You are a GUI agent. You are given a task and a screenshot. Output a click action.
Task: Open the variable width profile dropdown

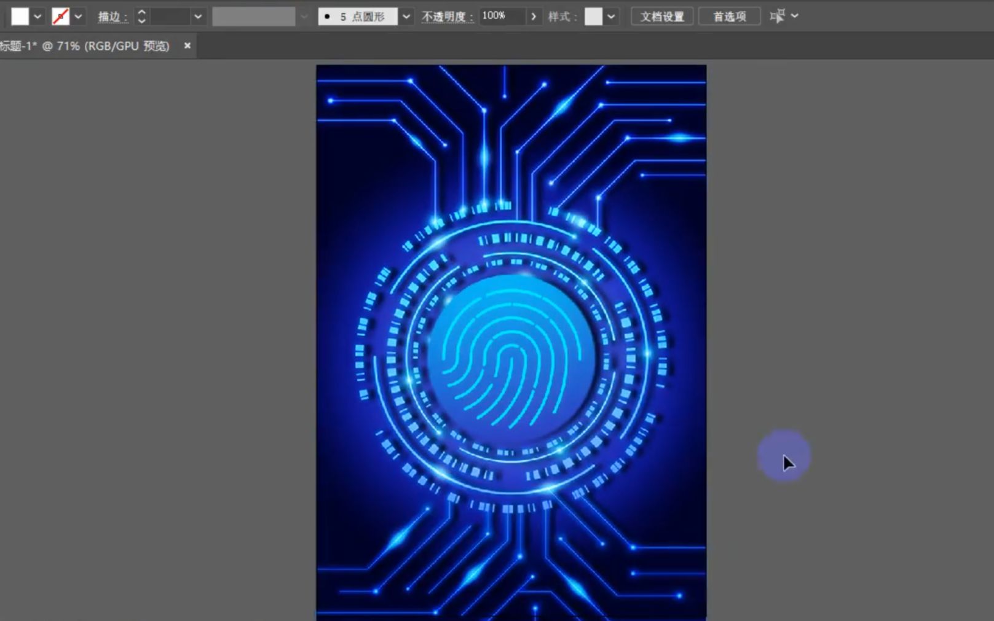[303, 16]
